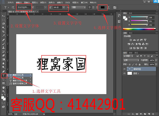Screen dimensions: 159x116
Task: Select the Rectangle shape tool
Action: [3, 83]
